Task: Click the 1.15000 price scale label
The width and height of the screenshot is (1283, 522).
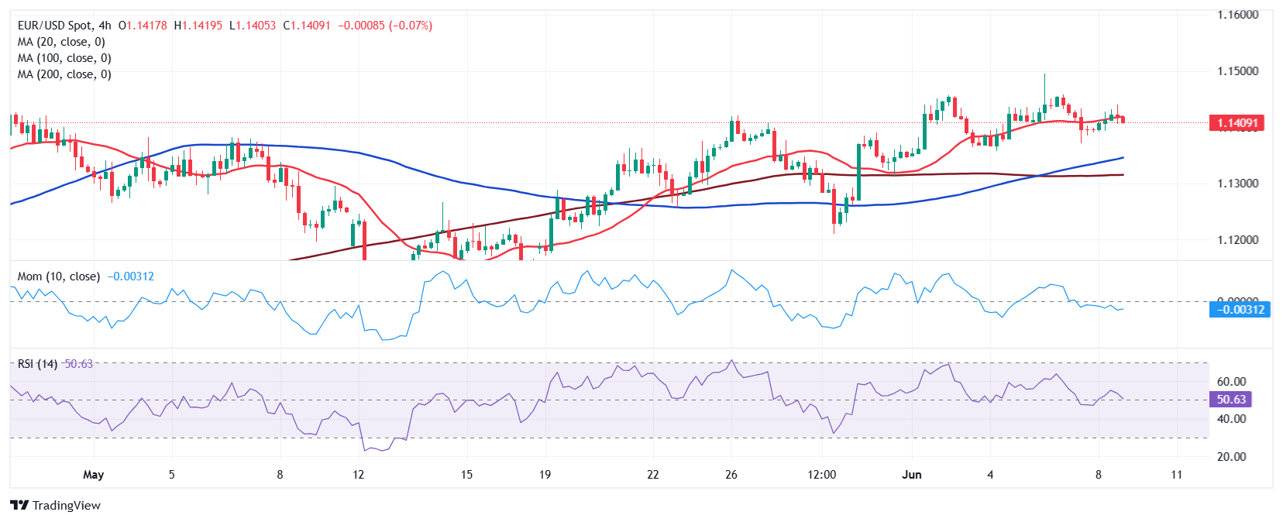Action: pyautogui.click(x=1237, y=71)
